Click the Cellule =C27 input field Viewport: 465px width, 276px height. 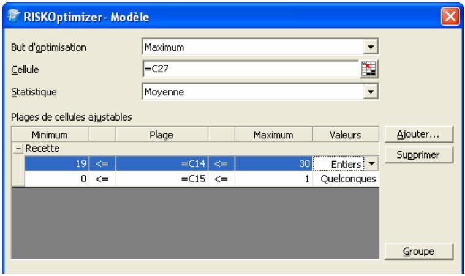[251, 69]
